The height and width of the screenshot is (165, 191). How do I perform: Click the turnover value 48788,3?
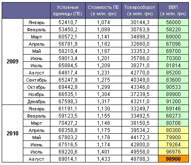pos(140,159)
